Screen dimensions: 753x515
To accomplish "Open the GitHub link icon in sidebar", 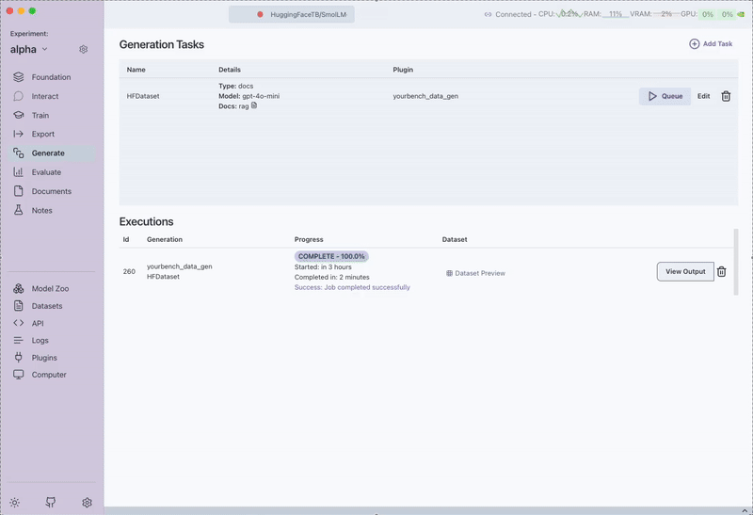I will click(51, 503).
